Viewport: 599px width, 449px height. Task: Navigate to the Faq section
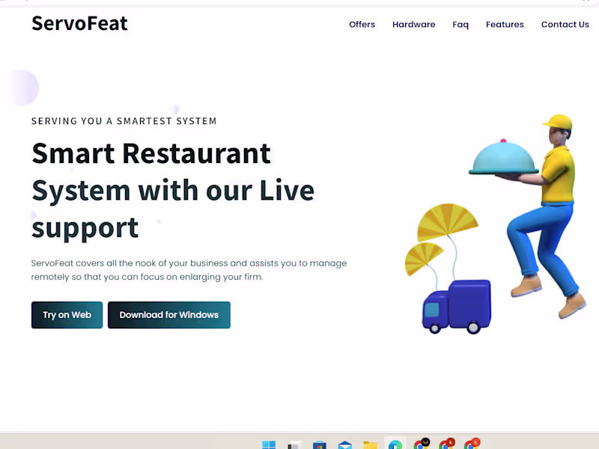(x=460, y=25)
